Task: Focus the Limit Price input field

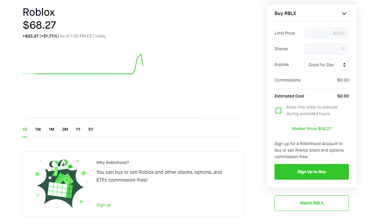Action: click(x=326, y=33)
